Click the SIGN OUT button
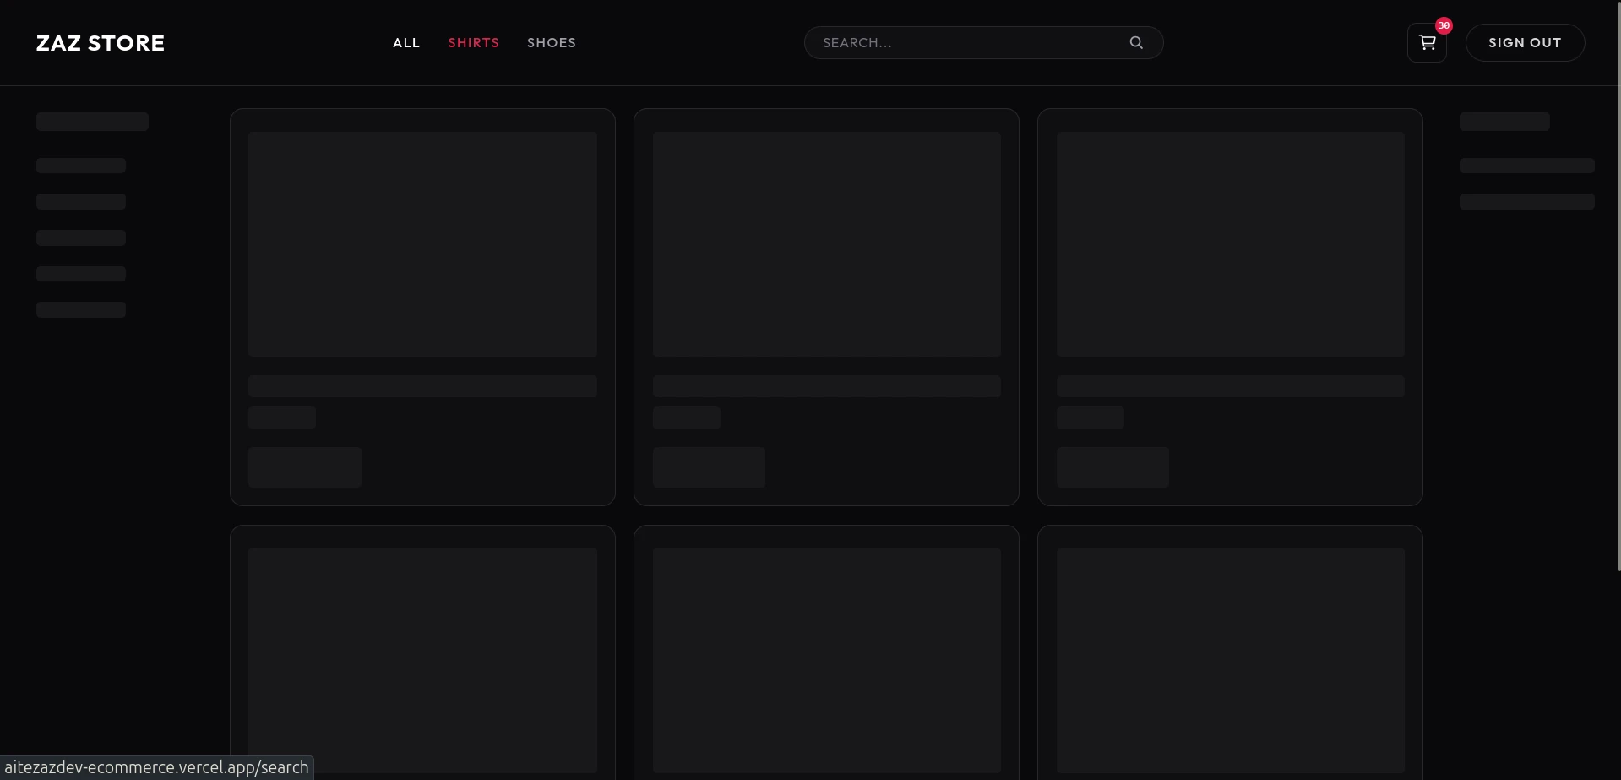The width and height of the screenshot is (1621, 780). 1525,42
